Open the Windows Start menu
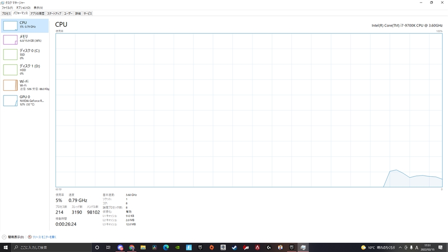 click(5, 248)
